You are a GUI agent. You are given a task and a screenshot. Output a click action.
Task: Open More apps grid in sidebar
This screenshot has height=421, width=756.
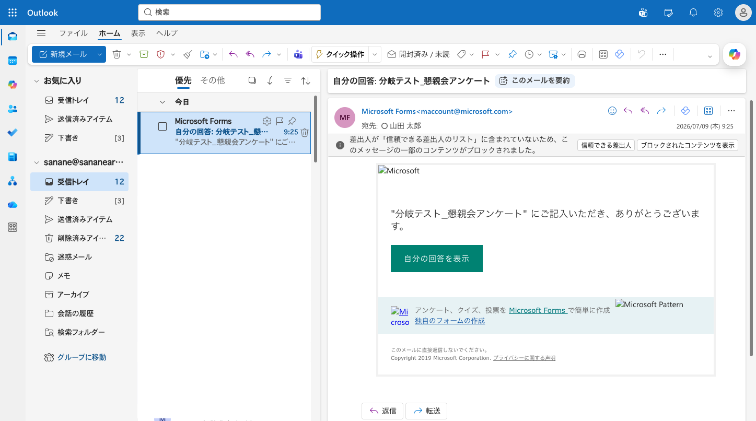pos(13,227)
